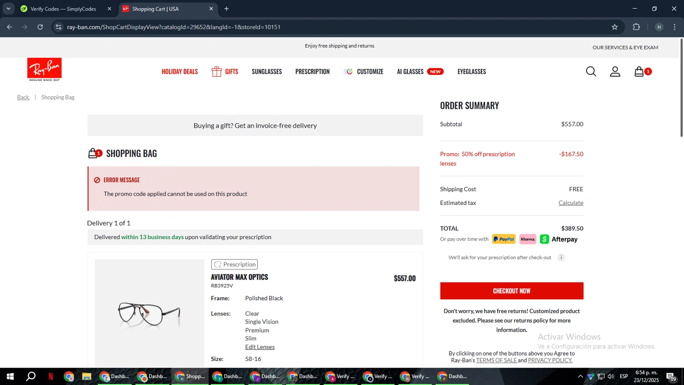Click Calculate estimated tax link
The image size is (684, 385).
(571, 203)
